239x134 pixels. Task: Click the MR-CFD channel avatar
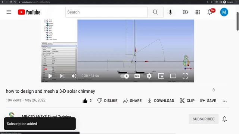coord(12,115)
